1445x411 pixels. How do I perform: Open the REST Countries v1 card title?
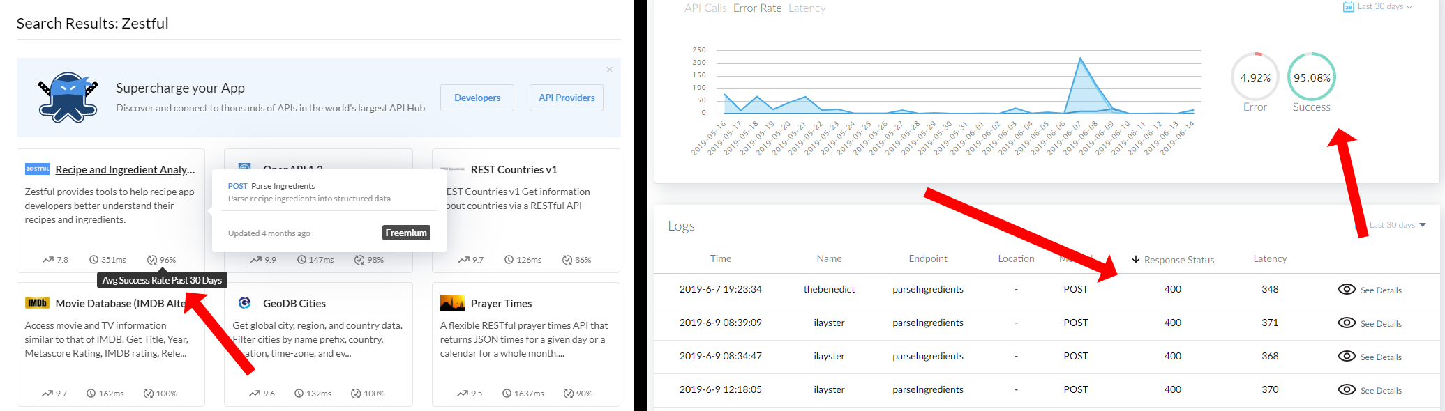514,169
